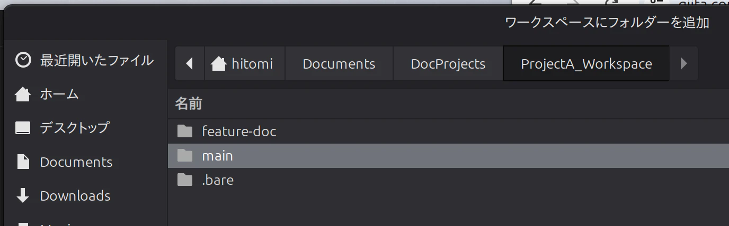Viewport: 729px width, 226px height.
Task: Click the clock icon for recent files
Action: coord(23,60)
